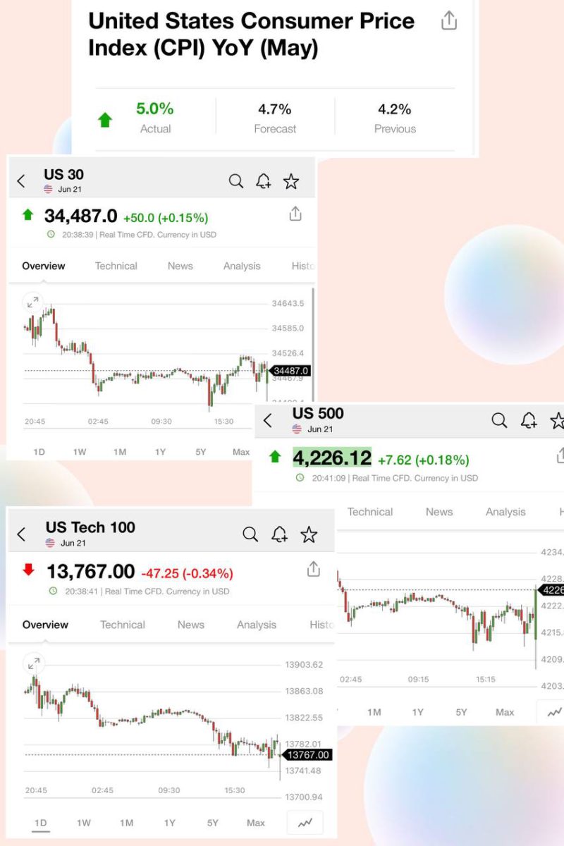Expand US Tech 100 chart fullscreen
Screen dimensions: 564x846
click(33, 663)
